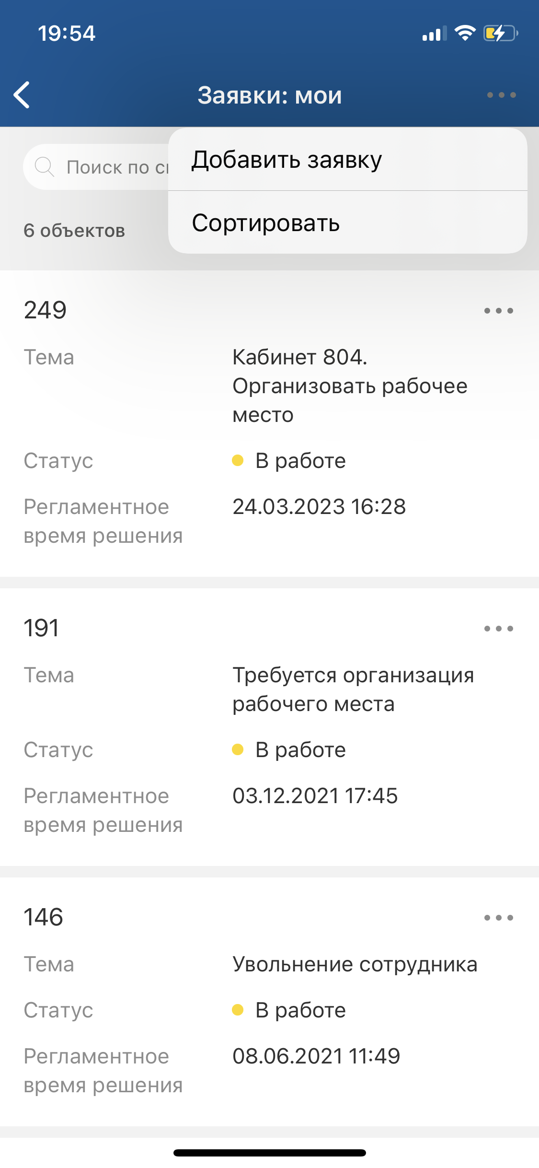This screenshot has height=1168, width=539.
Task: Select 'Добавить заявку' menu item
Action: (287, 160)
